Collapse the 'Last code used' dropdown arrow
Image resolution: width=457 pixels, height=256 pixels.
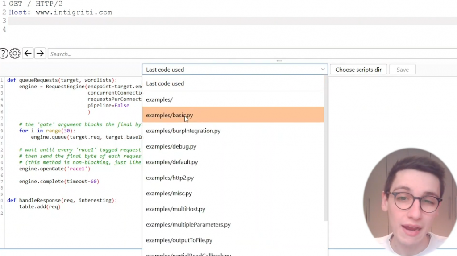click(x=323, y=70)
